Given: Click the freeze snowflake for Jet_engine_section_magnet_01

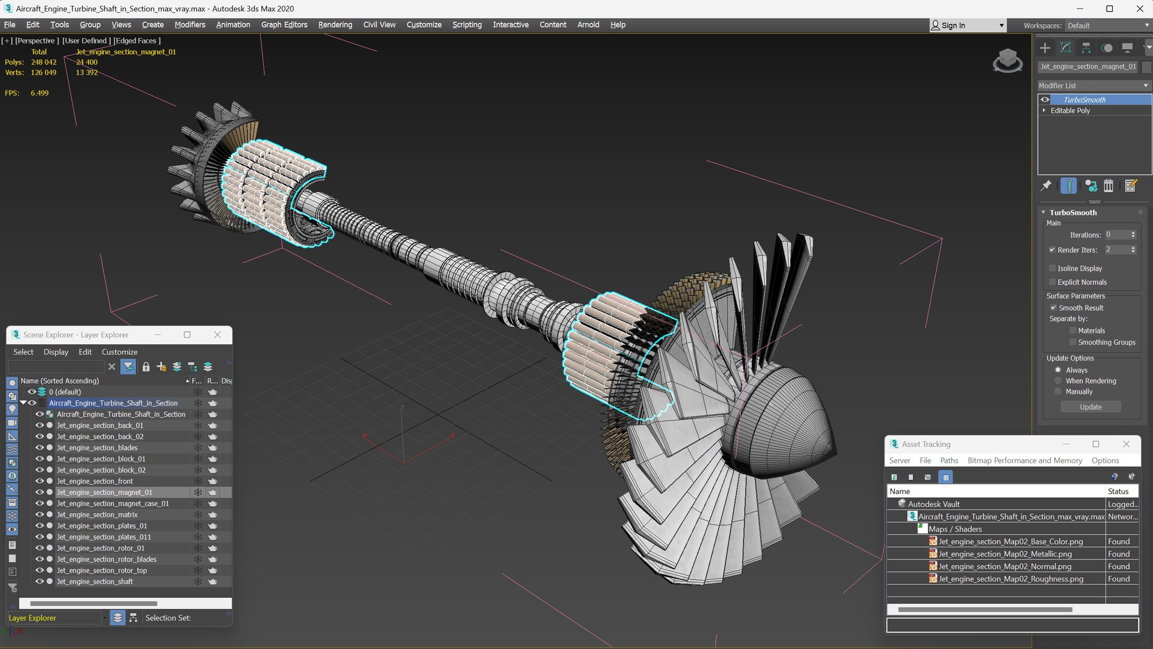Looking at the screenshot, I should (198, 492).
